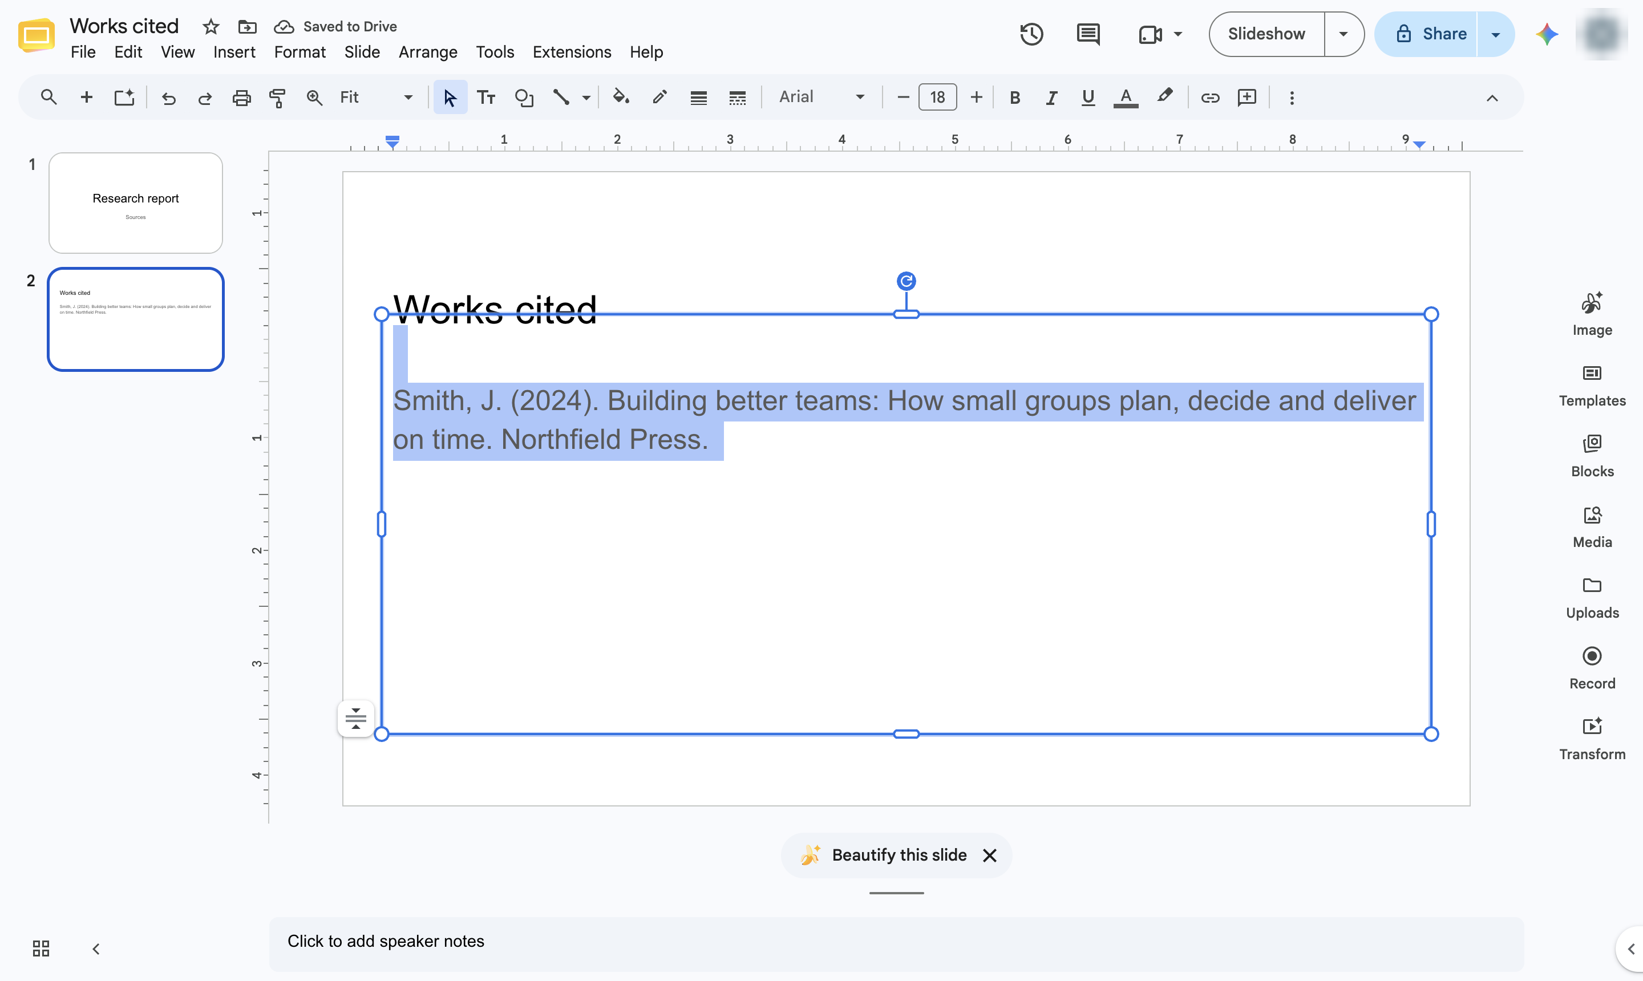Select the Research report slide thumbnail
Image resolution: width=1643 pixels, height=981 pixels.
(136, 203)
